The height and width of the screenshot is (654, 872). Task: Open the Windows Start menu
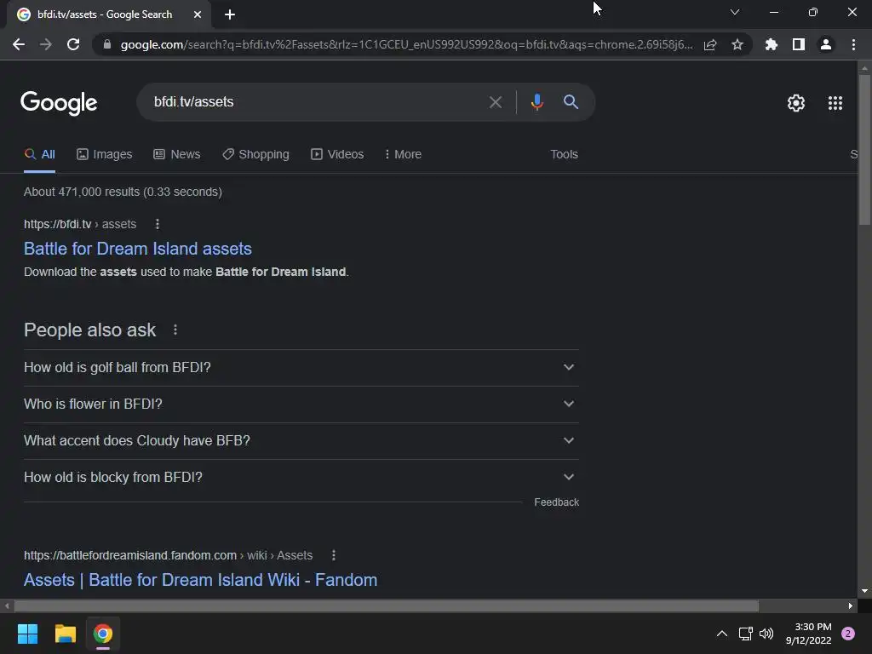(27, 634)
